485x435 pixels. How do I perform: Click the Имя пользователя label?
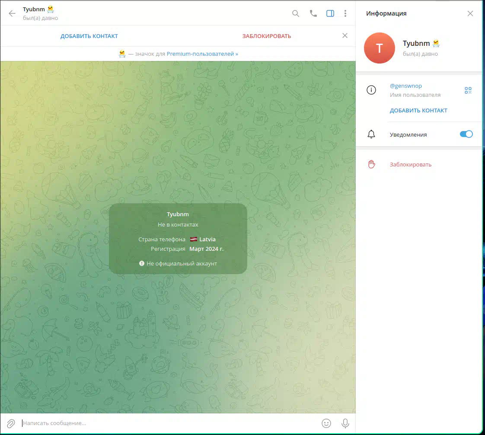click(415, 95)
